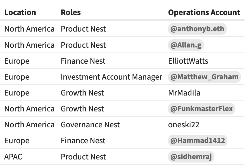The height and width of the screenshot is (167, 247).
Task: Select the @FunkmasterFlex mention
Action: tap(201, 109)
